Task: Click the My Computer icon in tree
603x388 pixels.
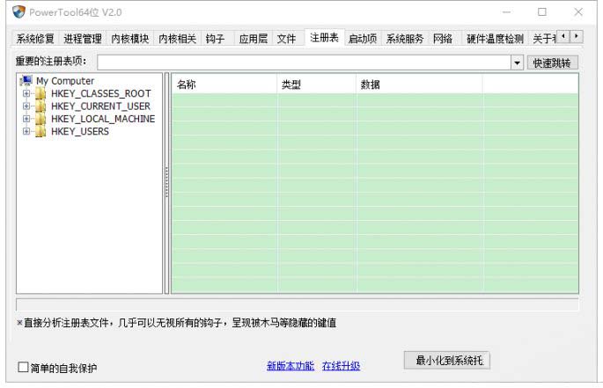Action: click(26, 81)
